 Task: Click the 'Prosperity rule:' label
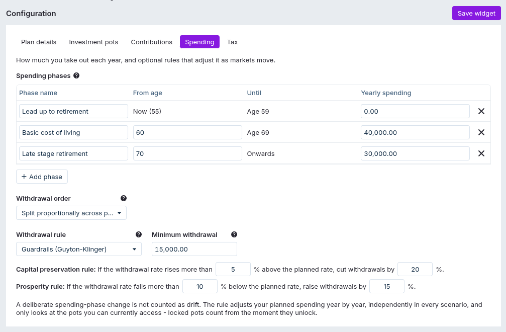[x=40, y=287]
